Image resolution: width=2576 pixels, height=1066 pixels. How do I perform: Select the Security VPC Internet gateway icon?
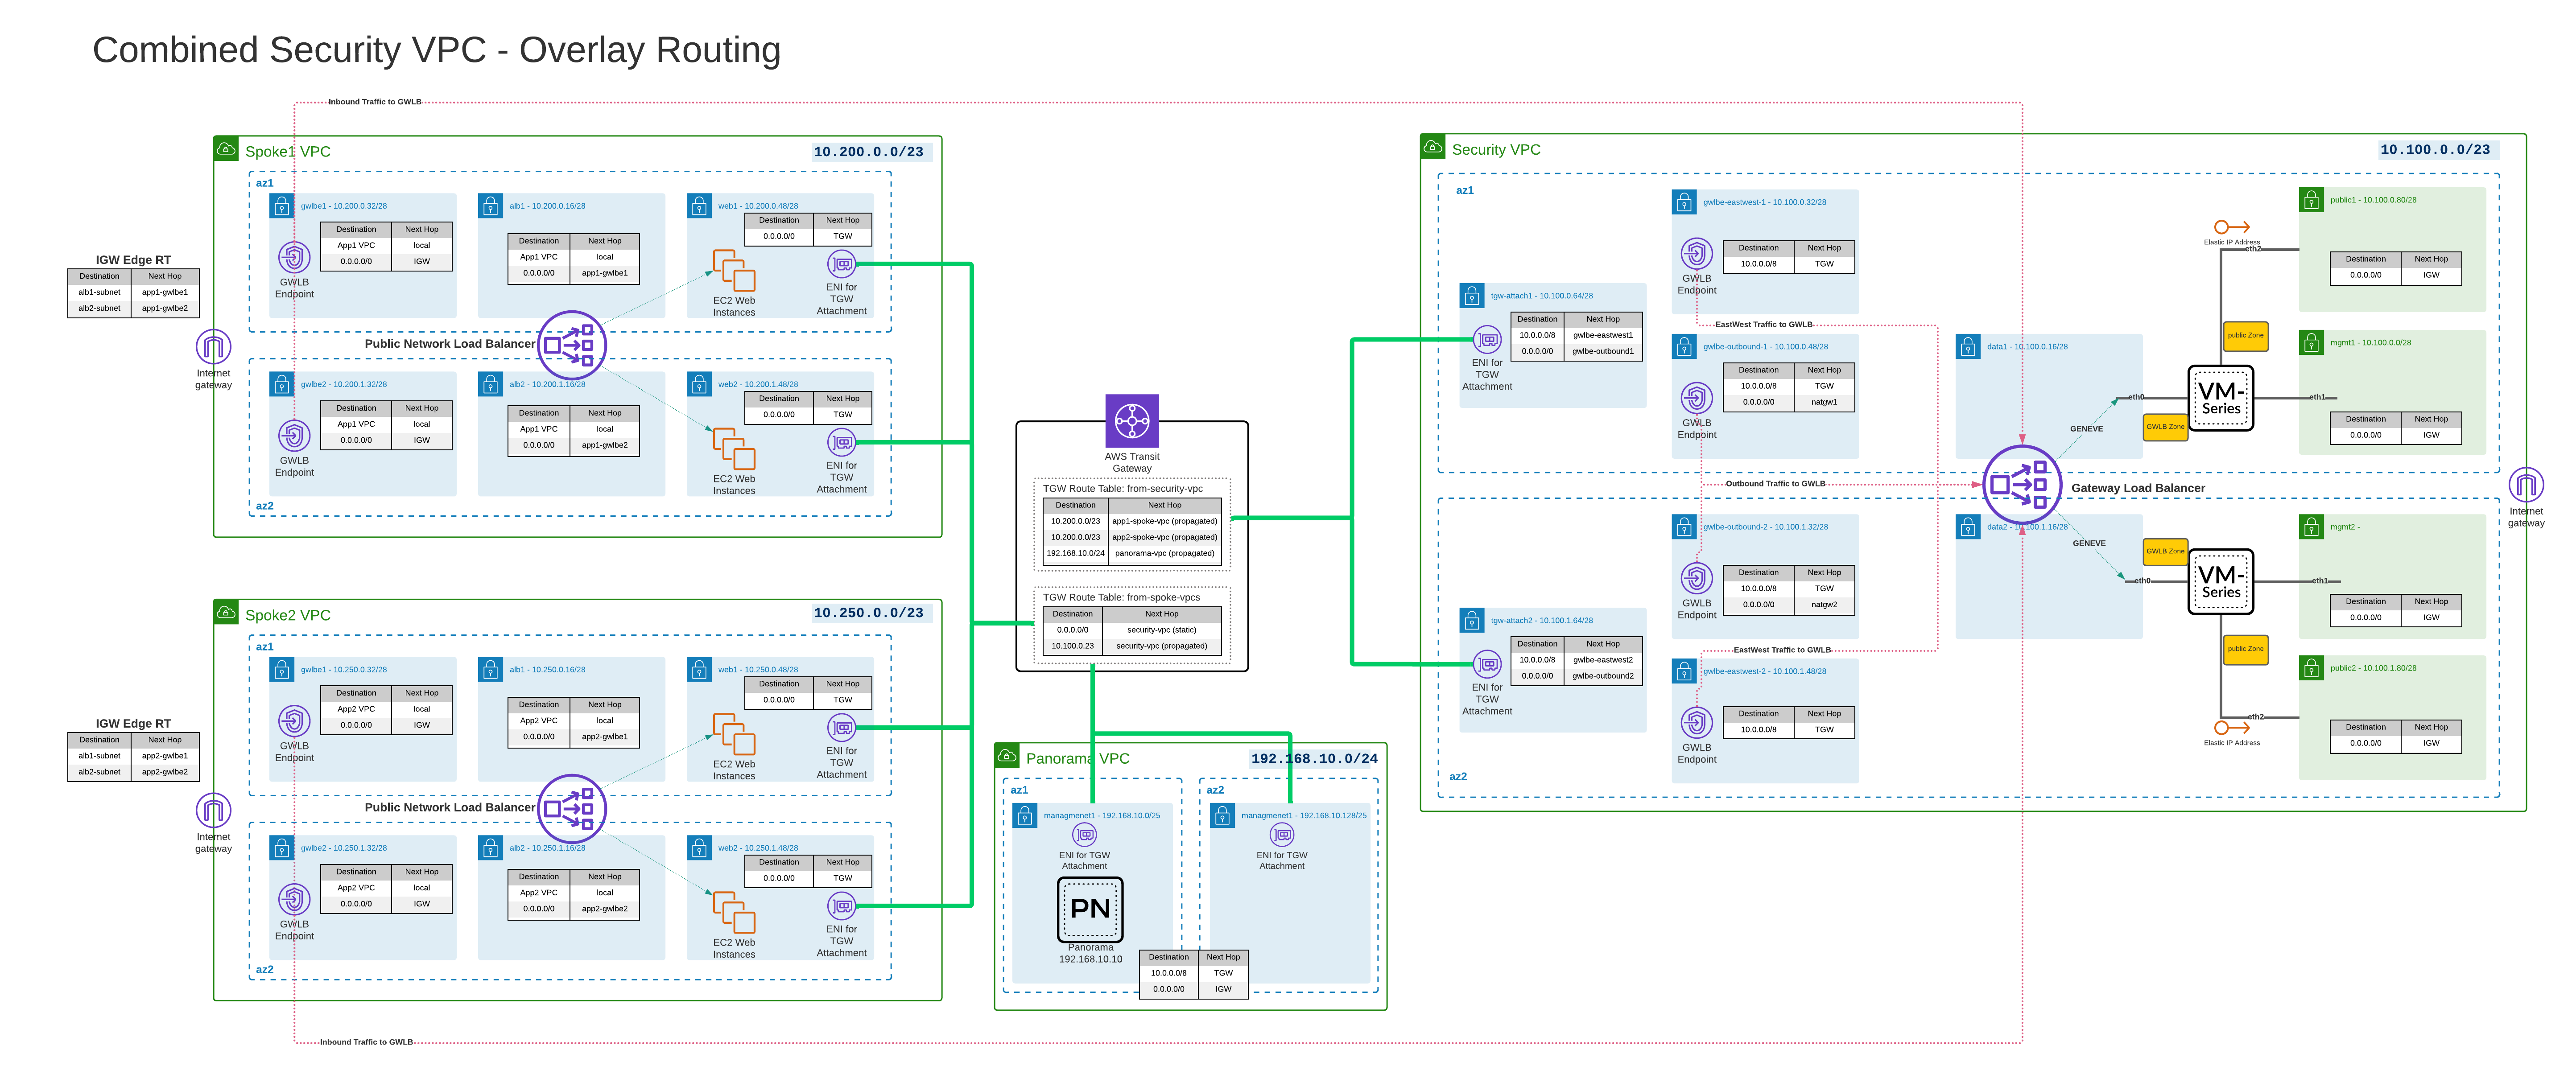[2525, 486]
